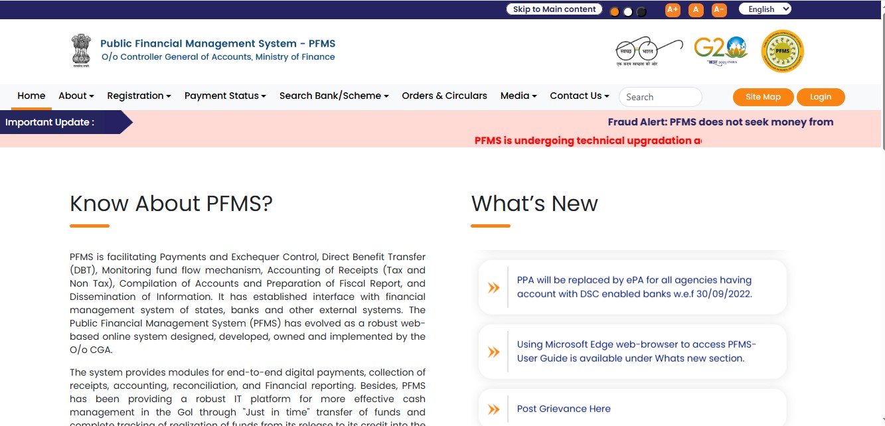Click the Fraud Alert scrolling message

[720, 122]
